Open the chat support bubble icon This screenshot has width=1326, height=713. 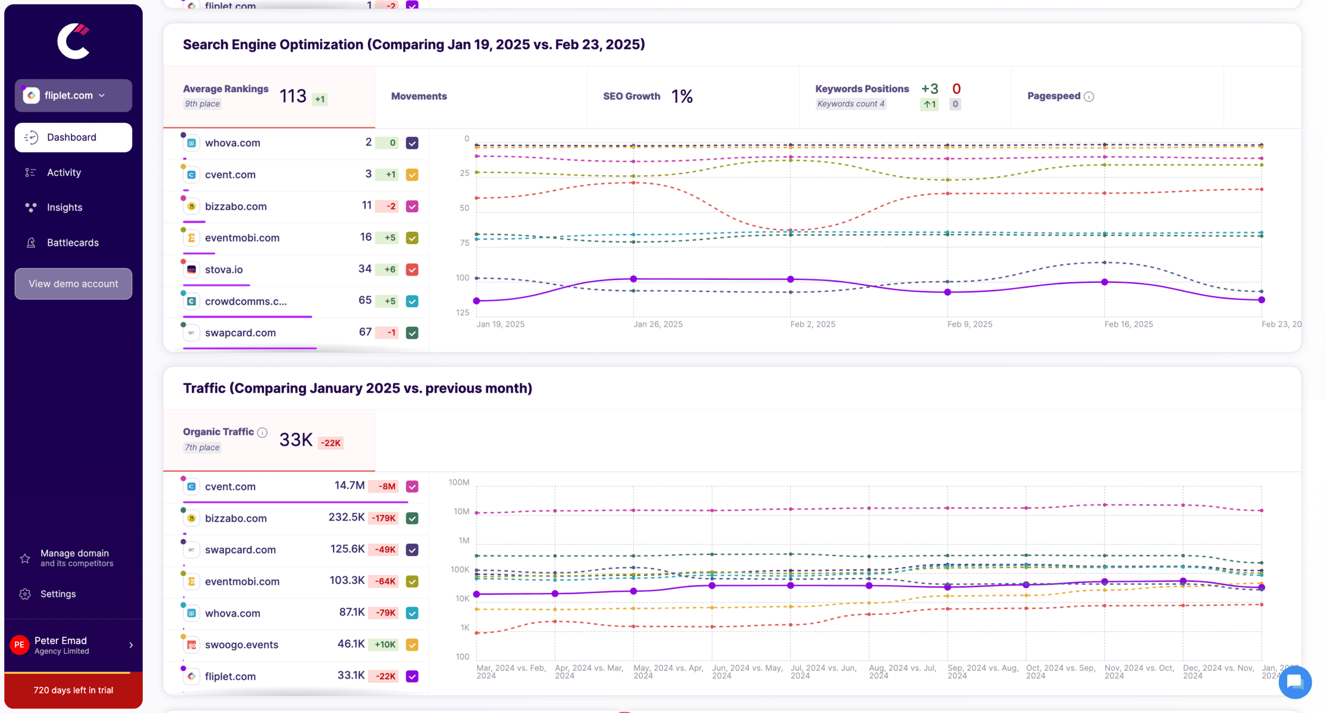coord(1295,682)
